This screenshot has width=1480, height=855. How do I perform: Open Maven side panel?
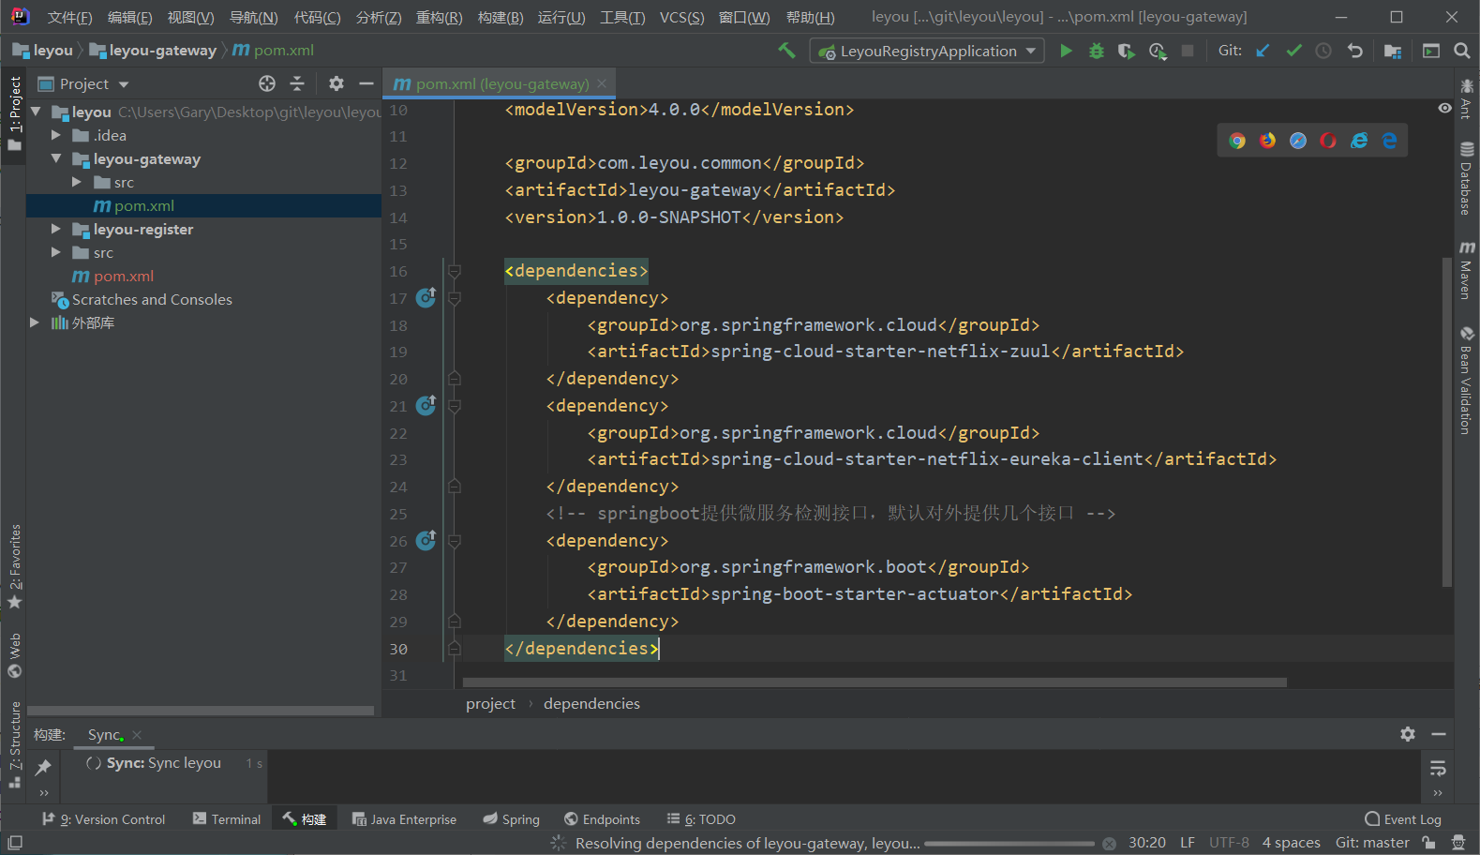(1467, 270)
